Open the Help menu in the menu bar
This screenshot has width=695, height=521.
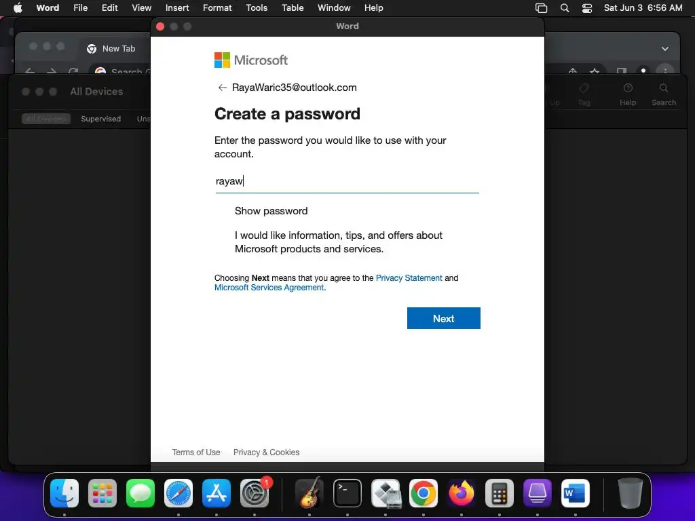point(374,8)
